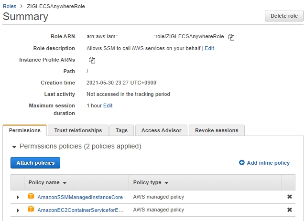Copy the Role ARN to clipboard
The width and height of the screenshot is (305, 221).
coord(231,37)
